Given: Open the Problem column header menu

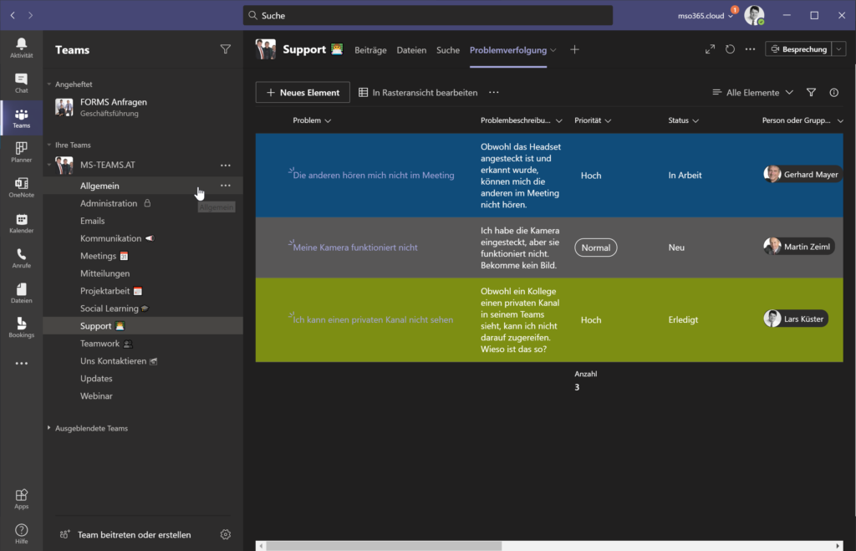Looking at the screenshot, I should pyautogui.click(x=312, y=120).
